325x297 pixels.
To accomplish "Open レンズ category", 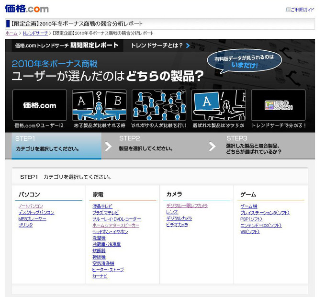I will click(172, 212).
